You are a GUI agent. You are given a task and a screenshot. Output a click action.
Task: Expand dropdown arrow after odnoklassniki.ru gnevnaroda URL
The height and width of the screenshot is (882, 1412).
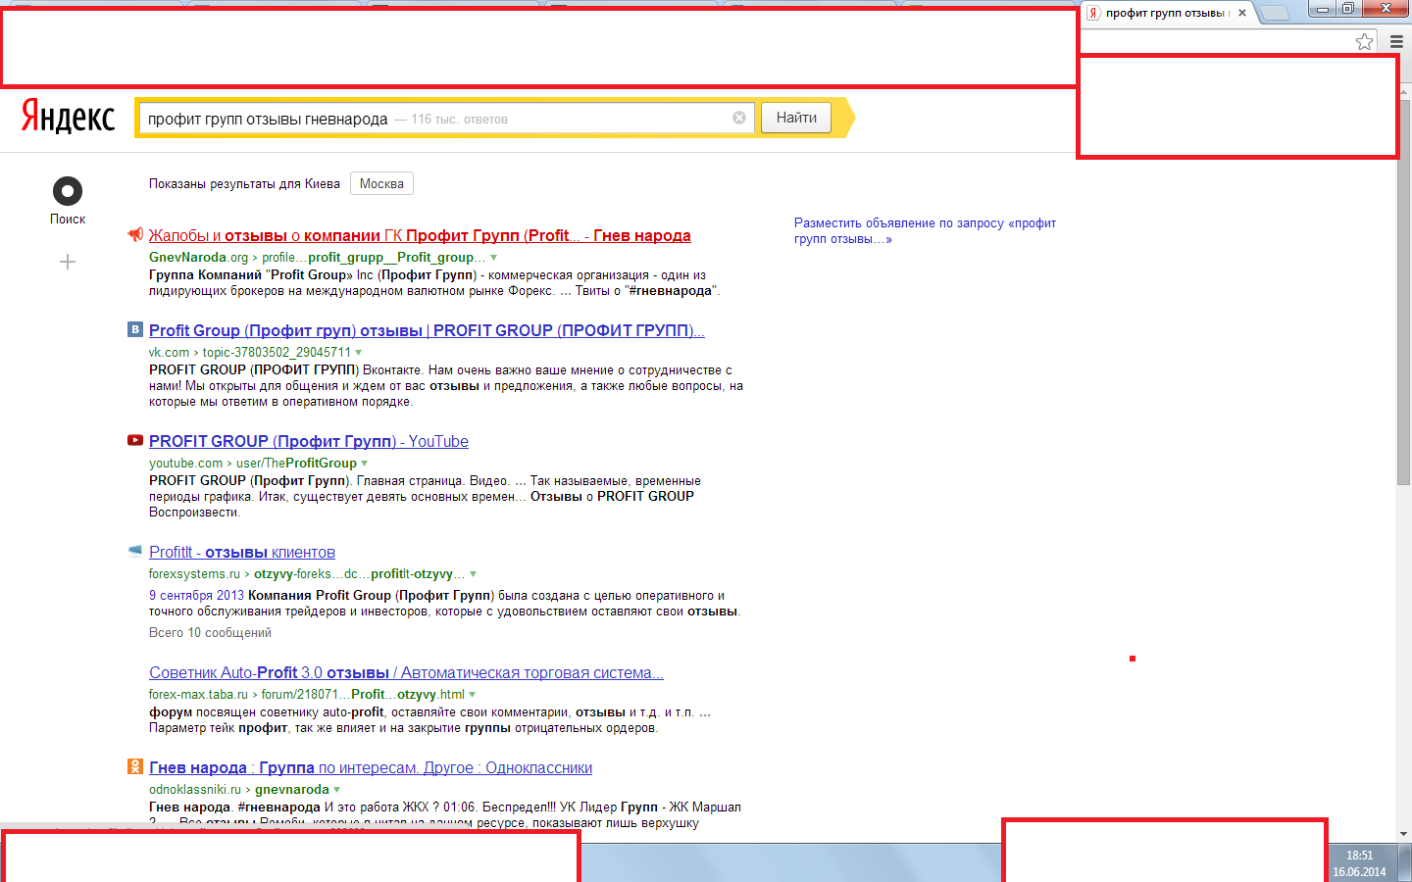pos(336,790)
